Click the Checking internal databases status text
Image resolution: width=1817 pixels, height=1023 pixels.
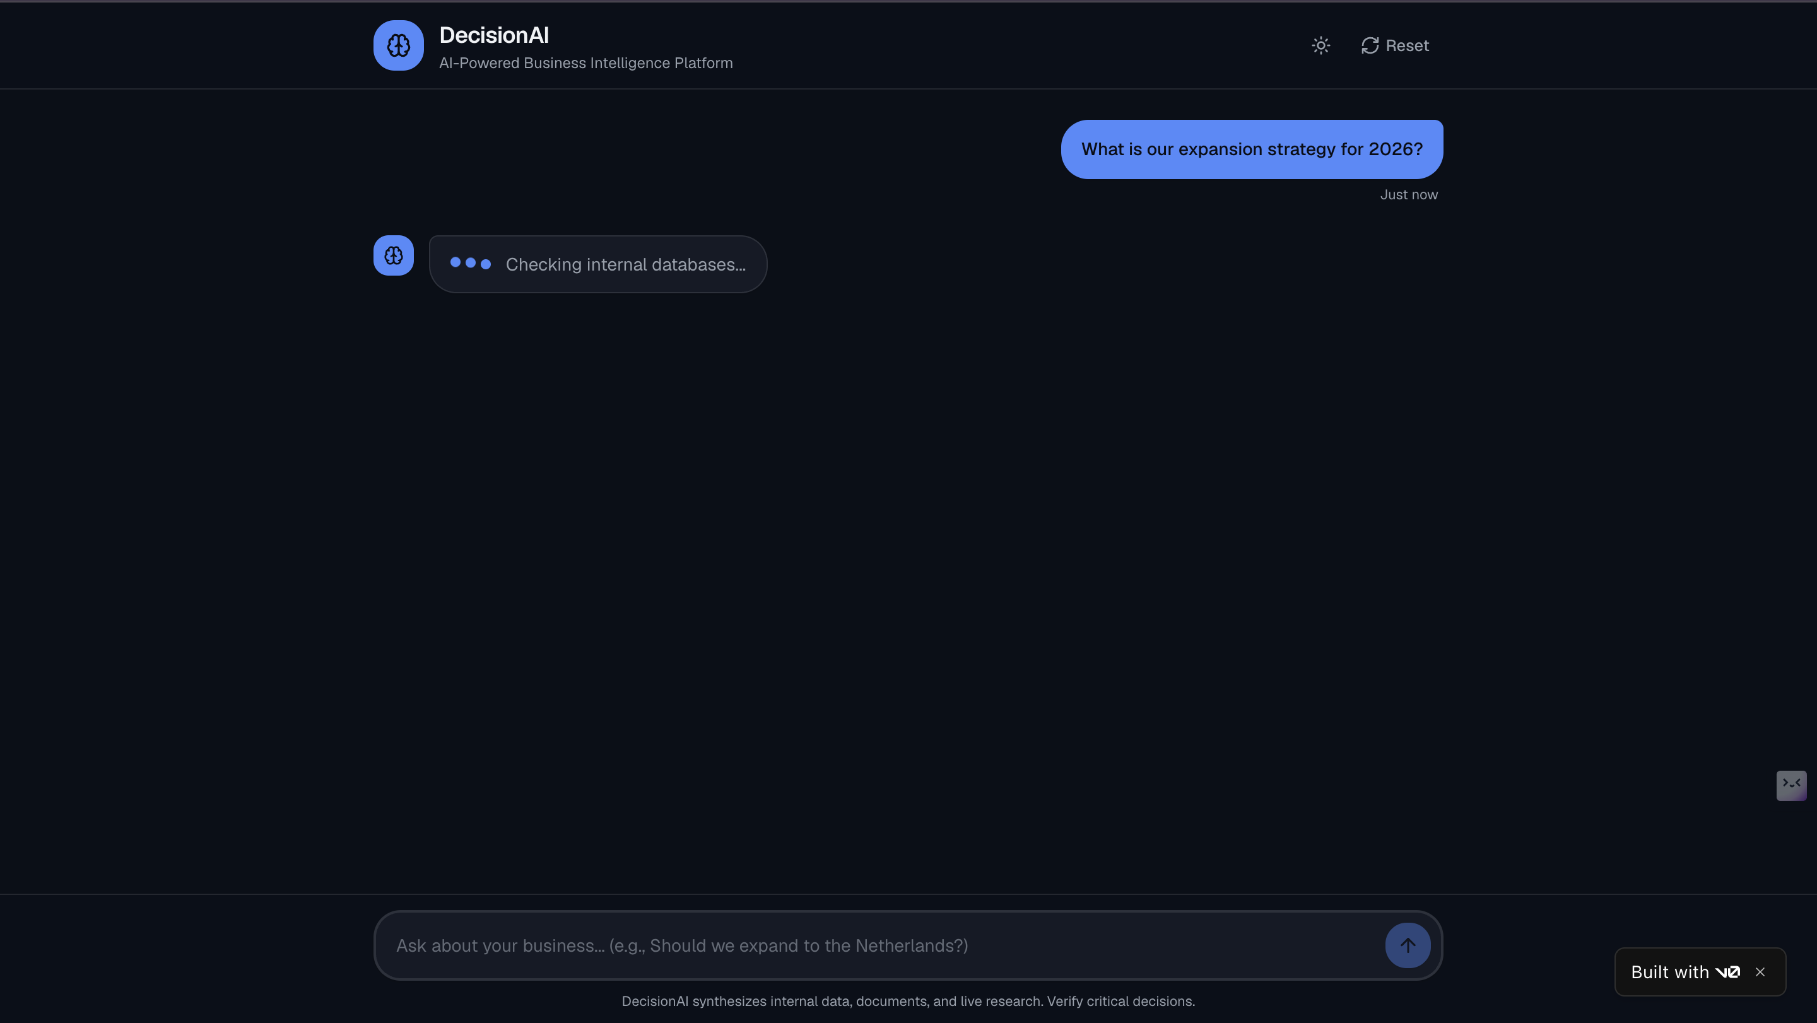coord(626,264)
